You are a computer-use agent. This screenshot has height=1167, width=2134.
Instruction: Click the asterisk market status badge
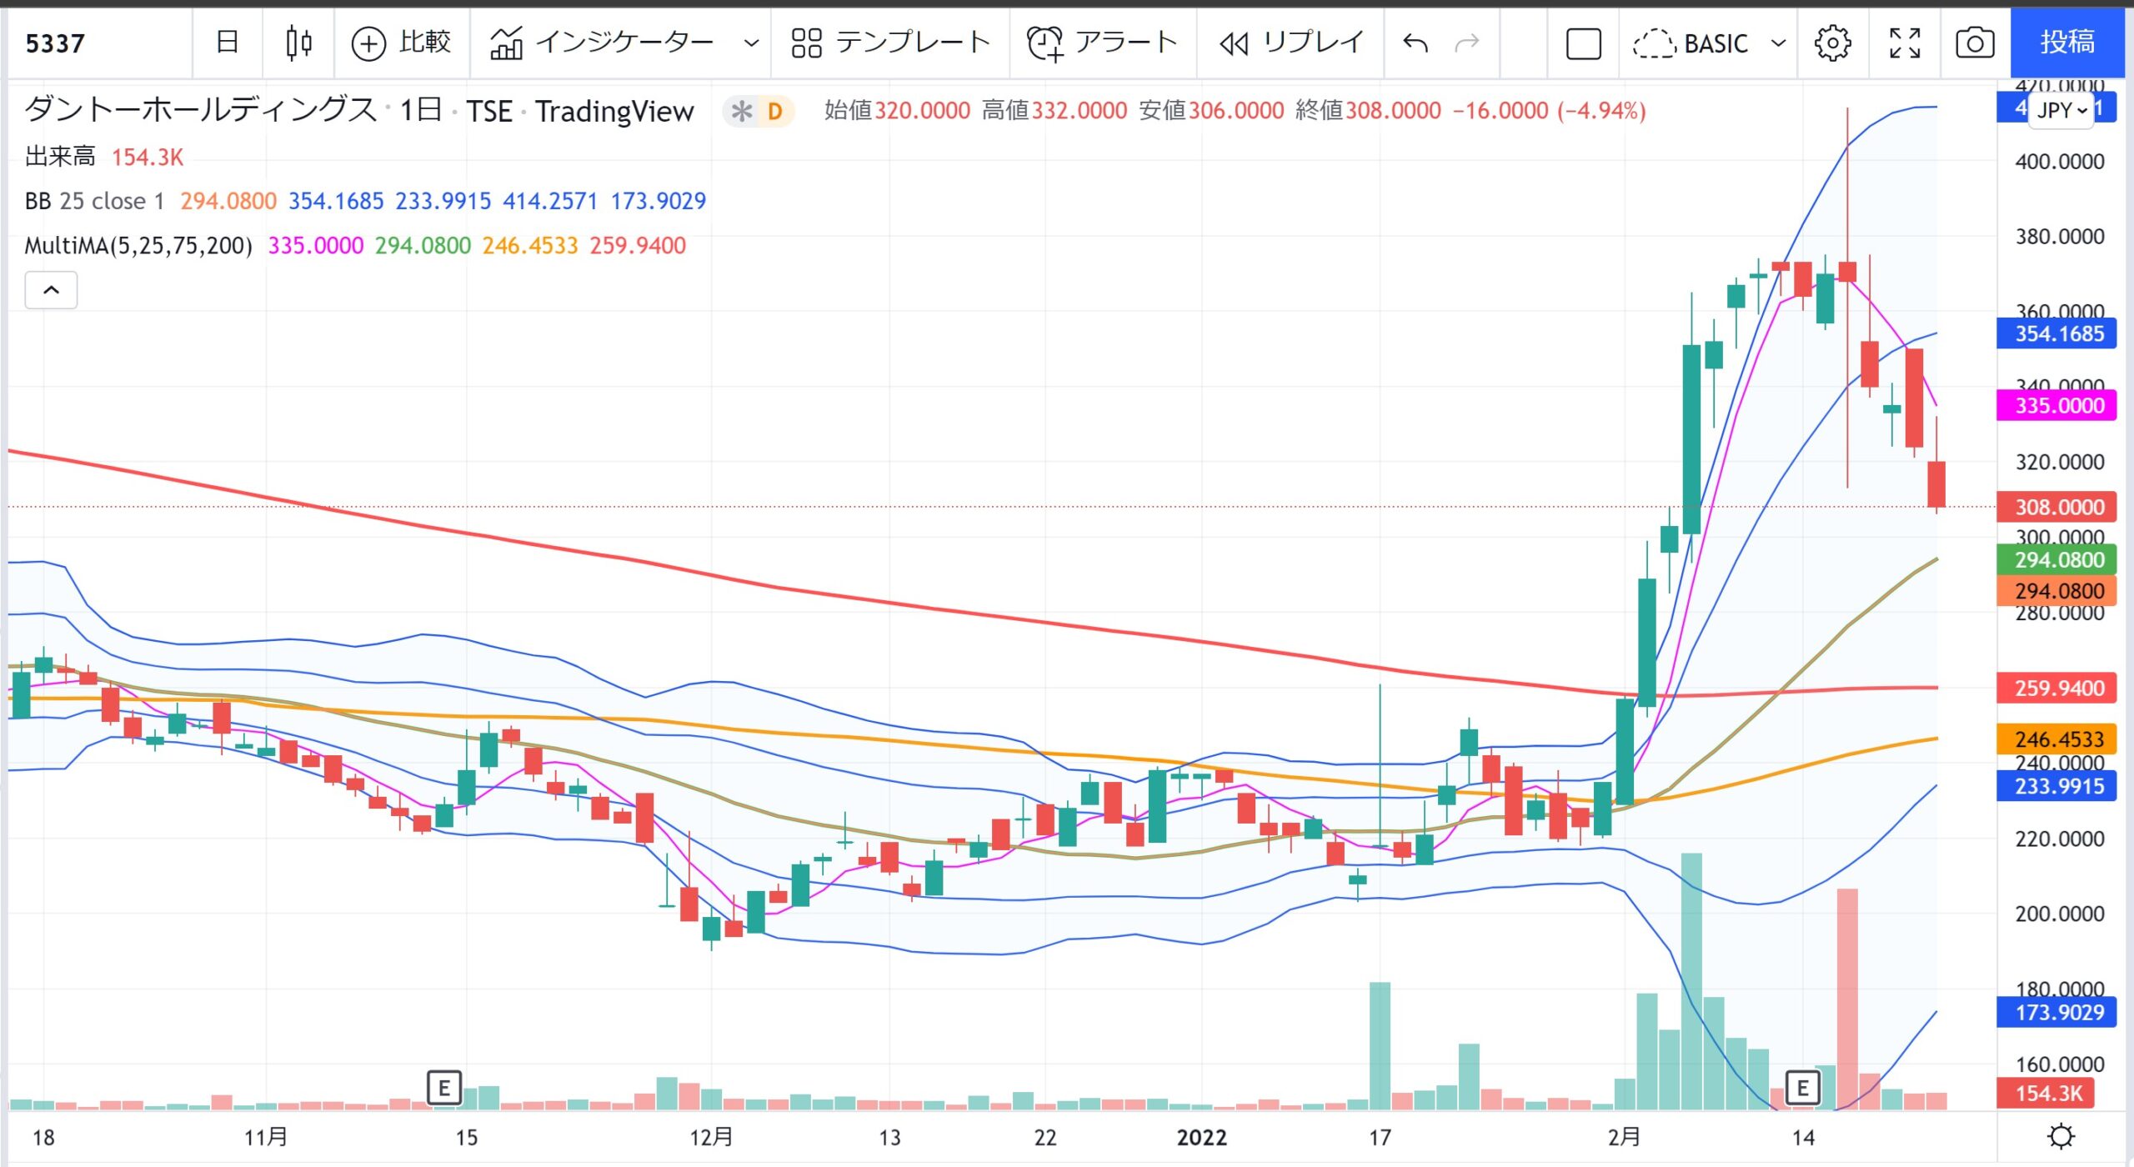[x=741, y=111]
